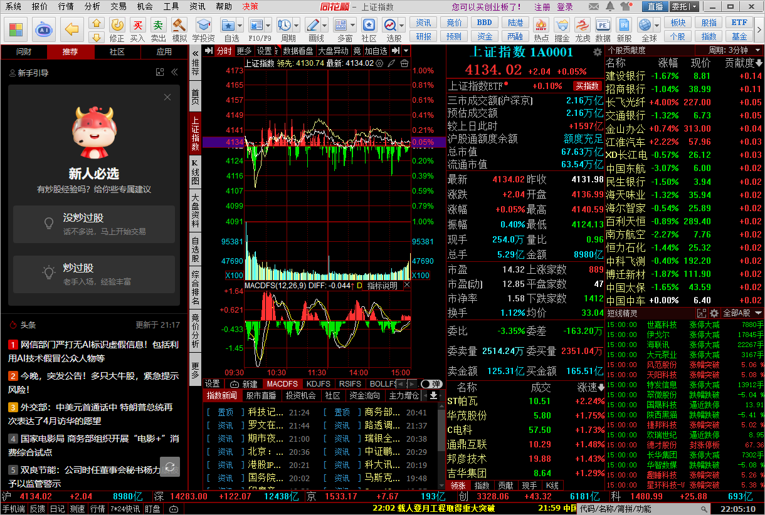Switch to the KDJFS indicator tab
This screenshot has width=765, height=515.
point(319,383)
